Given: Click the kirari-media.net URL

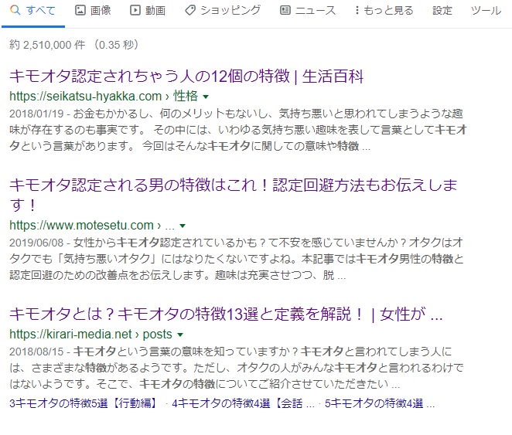Looking at the screenshot, I should click(x=70, y=335).
